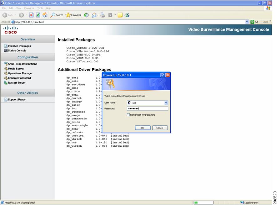This screenshot has height=205, width=277.
Task: Click the Password input field
Action: (x=147, y=108)
